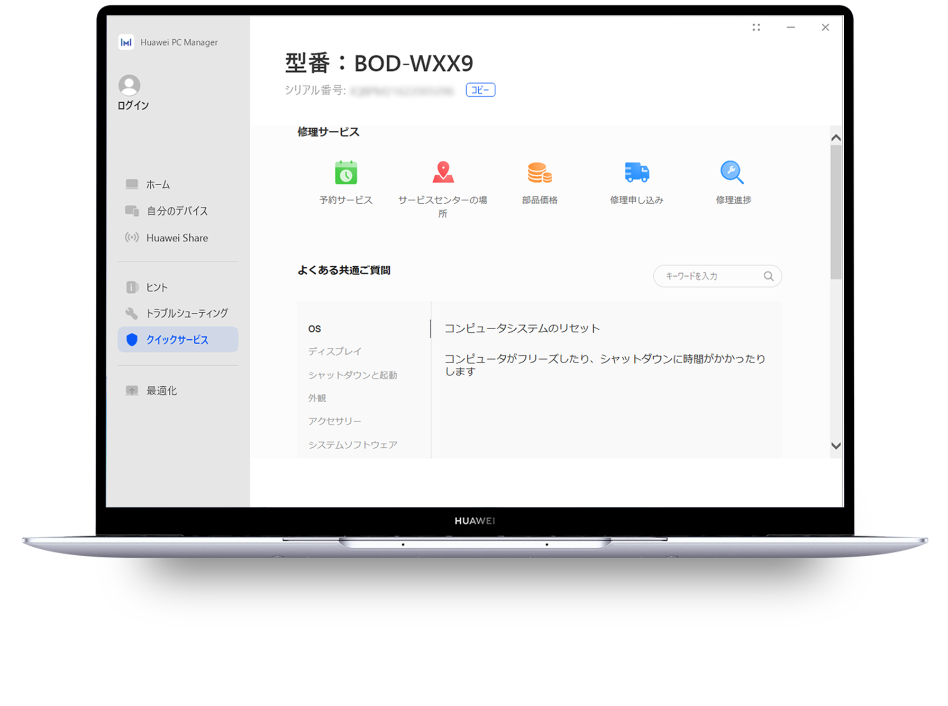The height and width of the screenshot is (706, 948).
Task: Select the シャットダウンと起動 FAQ category
Action: tap(353, 375)
